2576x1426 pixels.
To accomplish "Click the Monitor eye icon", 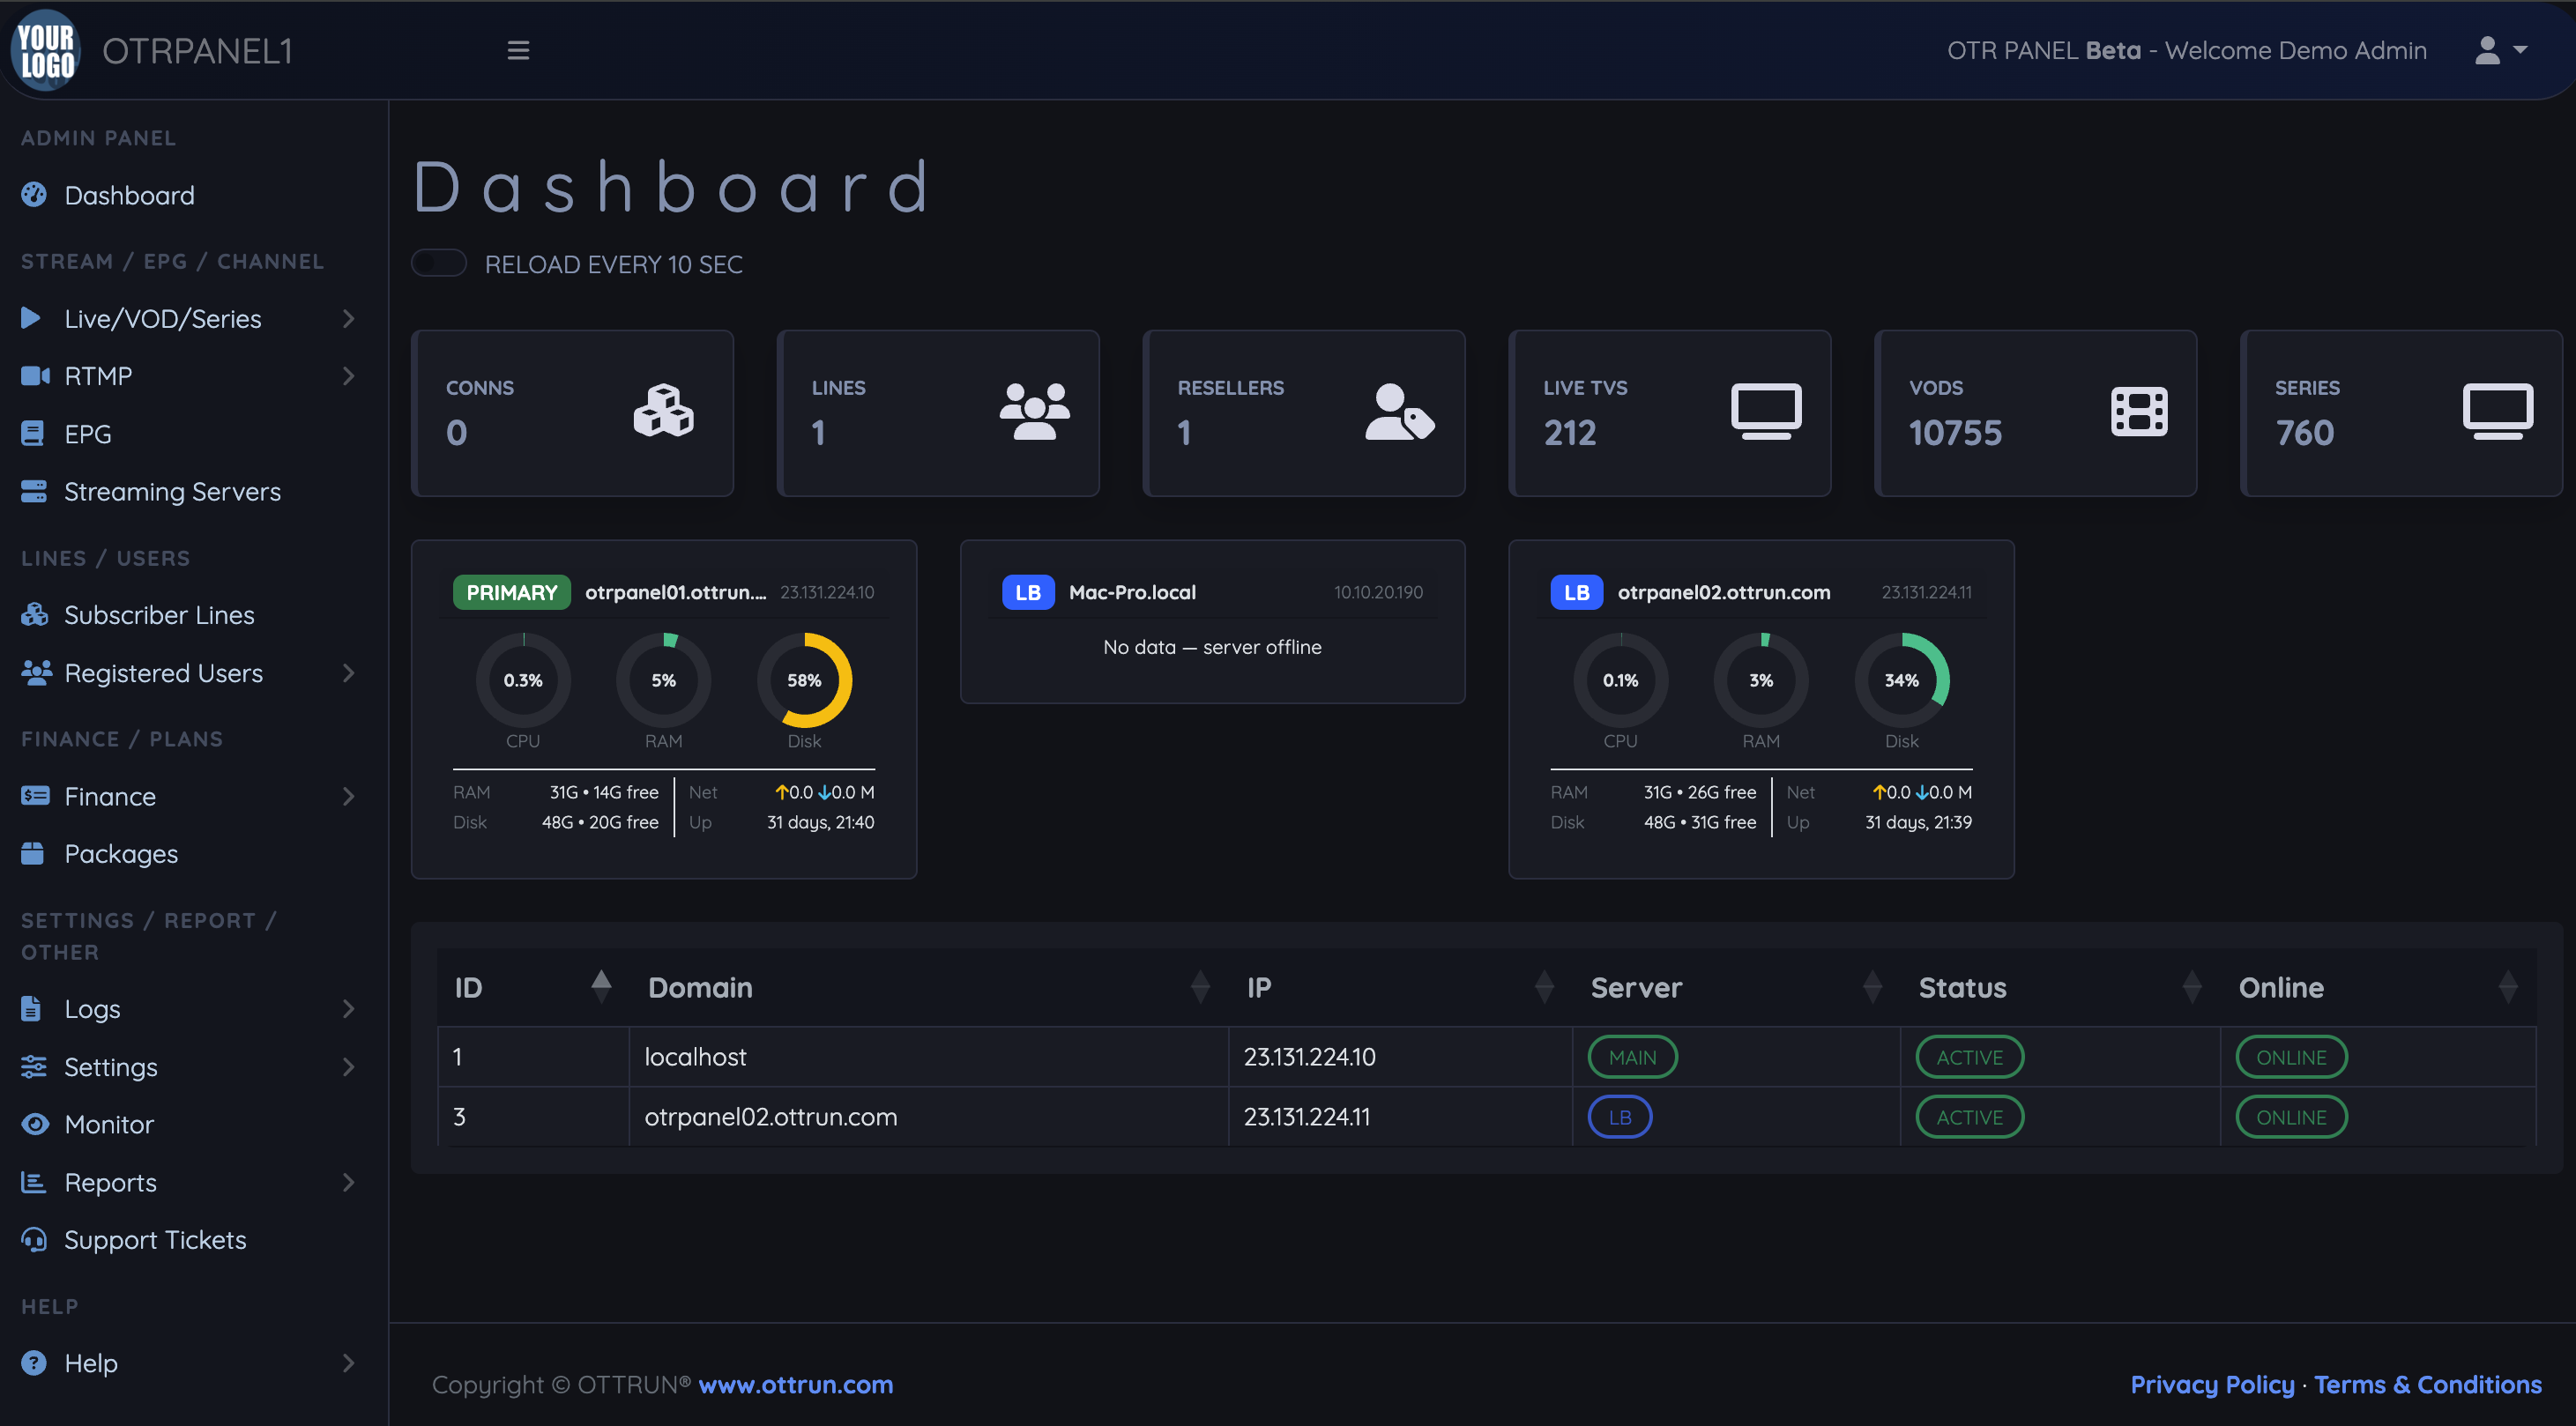I will (x=35, y=1124).
